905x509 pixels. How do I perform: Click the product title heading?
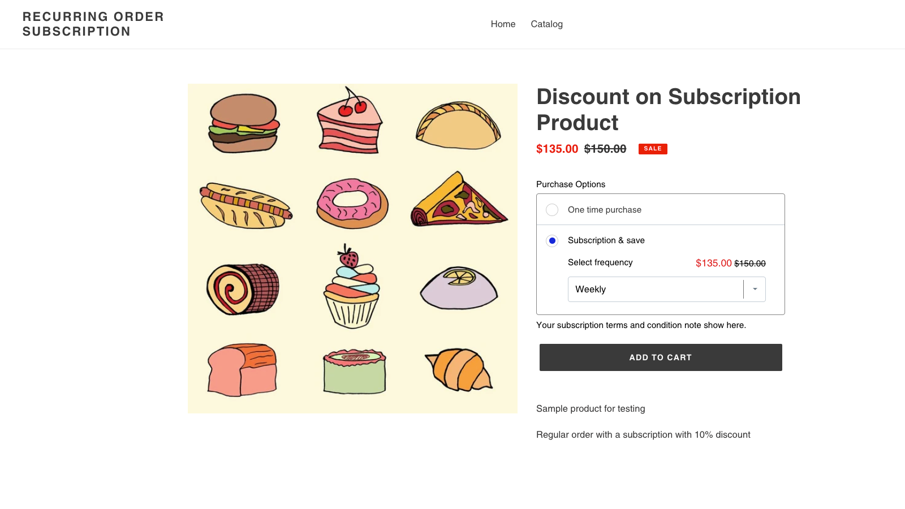(668, 109)
